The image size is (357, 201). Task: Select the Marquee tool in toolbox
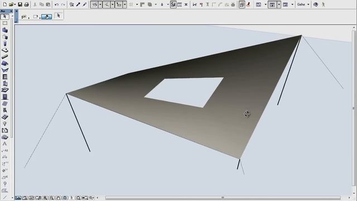pyautogui.click(x=4, y=23)
